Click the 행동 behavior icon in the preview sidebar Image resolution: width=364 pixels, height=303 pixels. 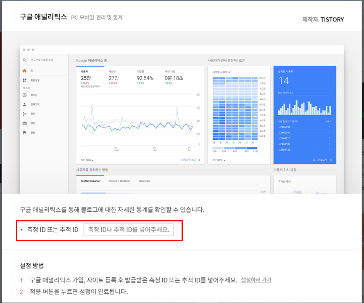(x=25, y=123)
